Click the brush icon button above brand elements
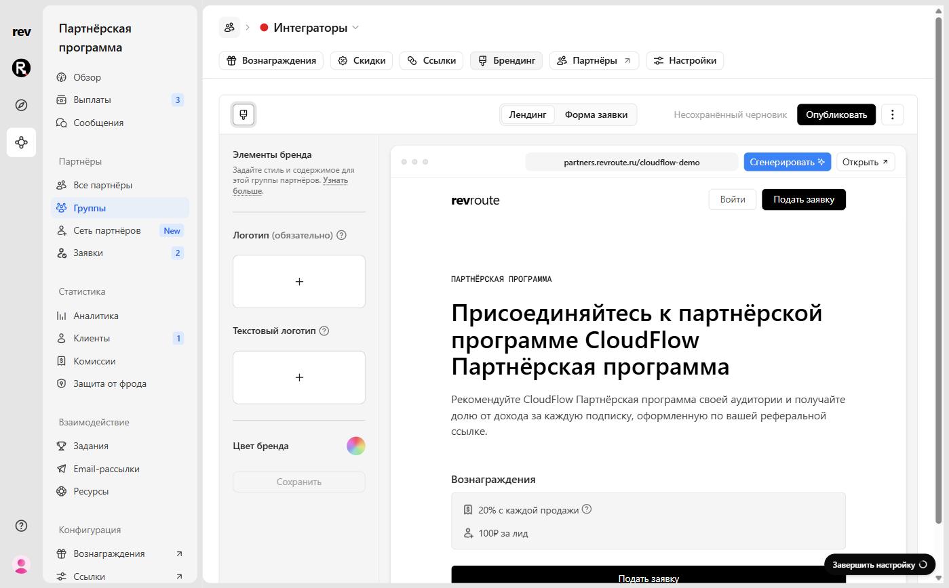Image resolution: width=949 pixels, height=588 pixels. click(x=244, y=114)
